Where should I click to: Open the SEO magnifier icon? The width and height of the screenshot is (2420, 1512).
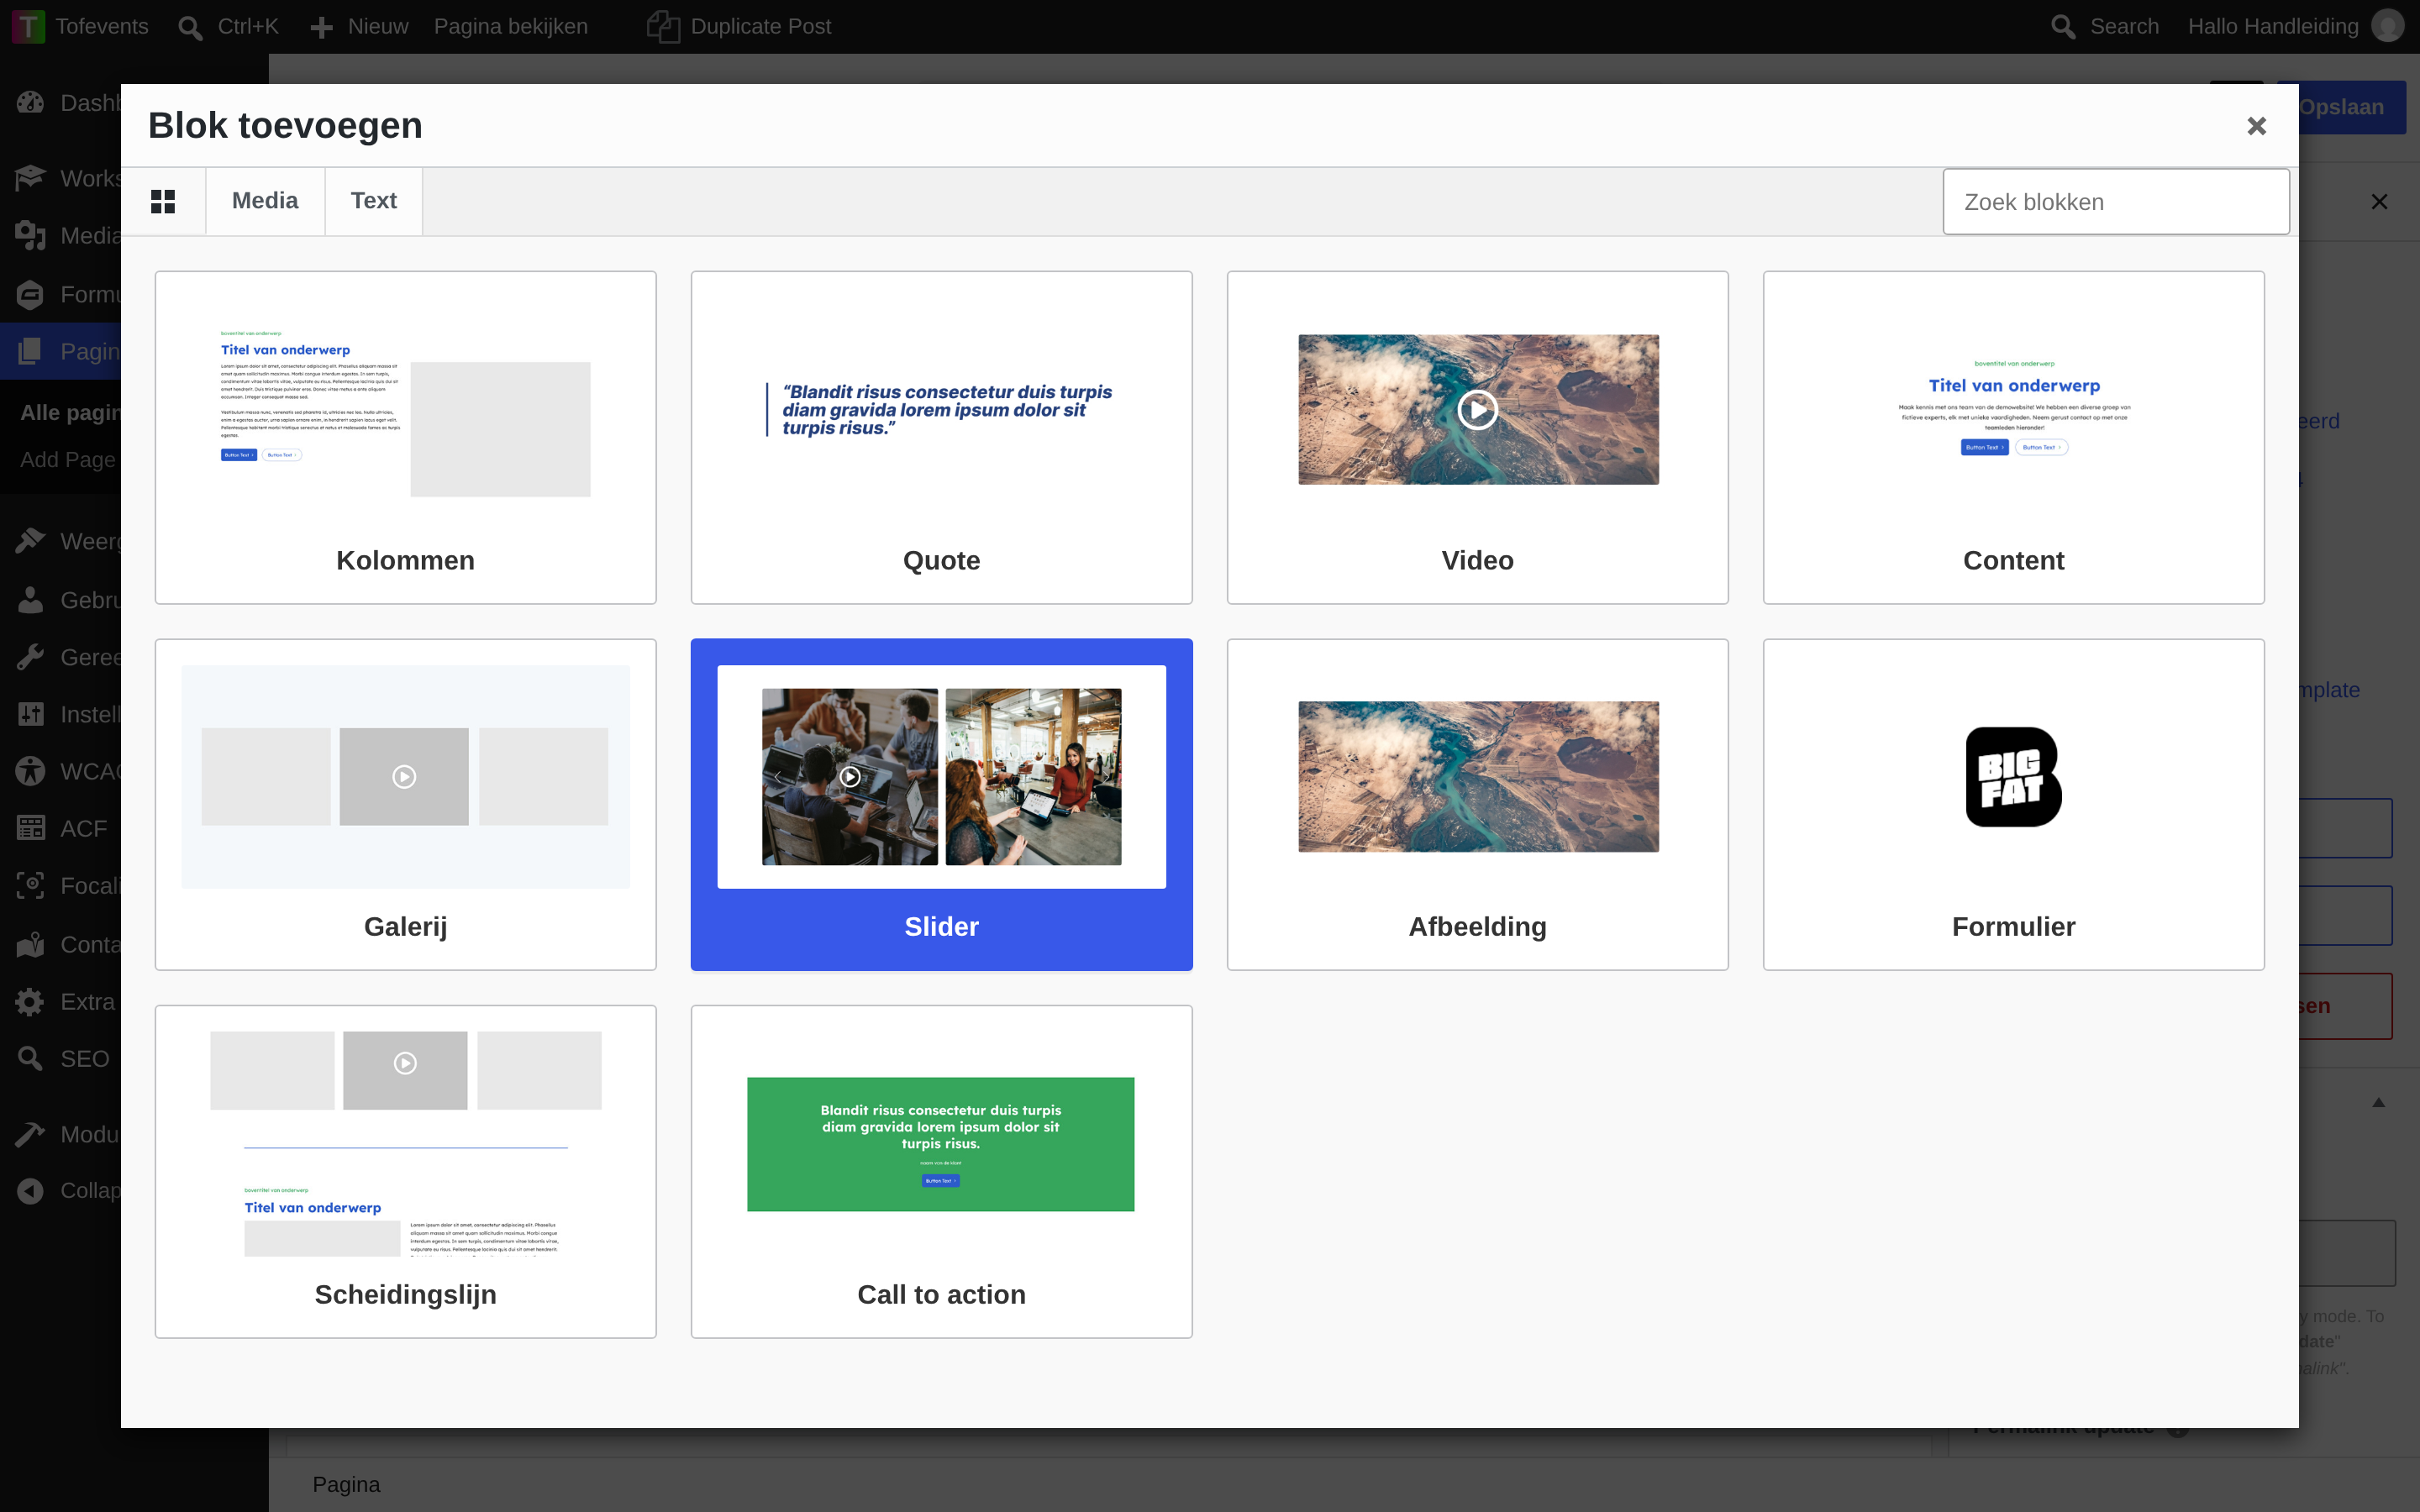click(30, 1058)
